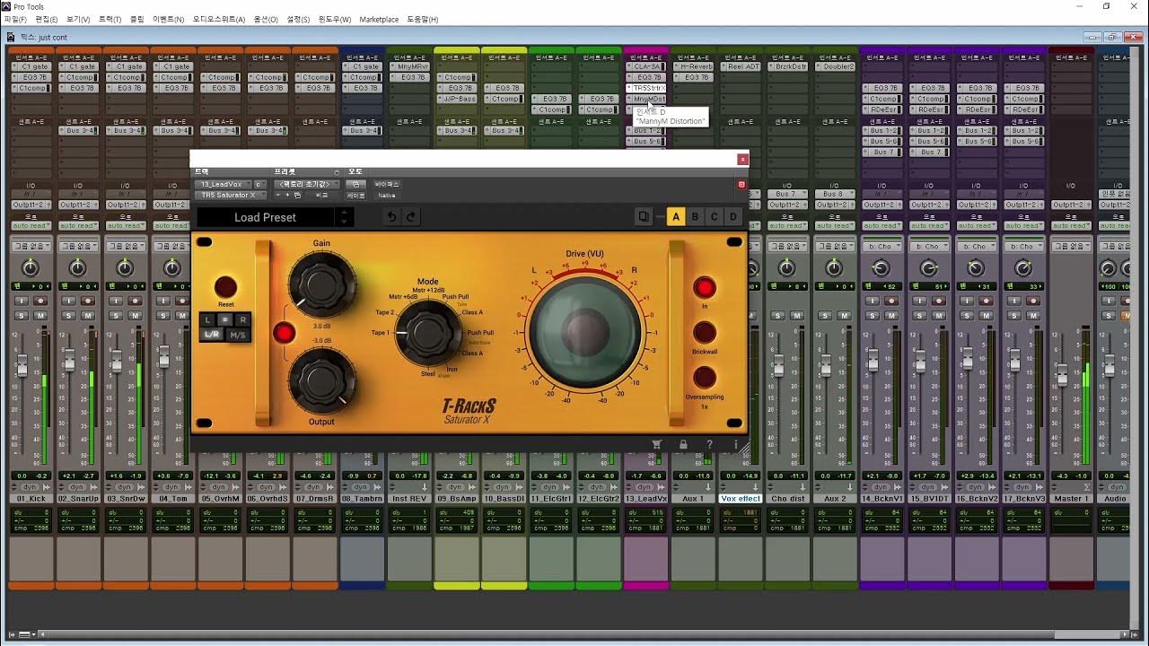This screenshot has width=1149, height=646.
Task: Open the TR5 Saturator X plugin selector
Action: [230, 195]
